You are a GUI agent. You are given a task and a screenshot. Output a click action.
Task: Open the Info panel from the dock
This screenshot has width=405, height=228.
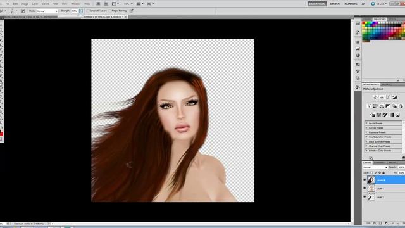[358, 55]
